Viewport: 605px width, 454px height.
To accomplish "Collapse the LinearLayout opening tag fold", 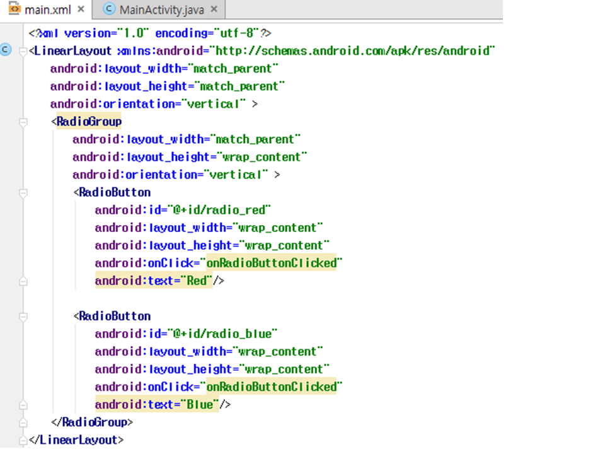I will coord(23,51).
